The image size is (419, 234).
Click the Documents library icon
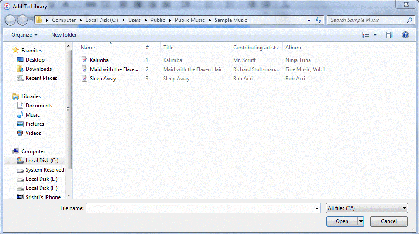(20, 105)
